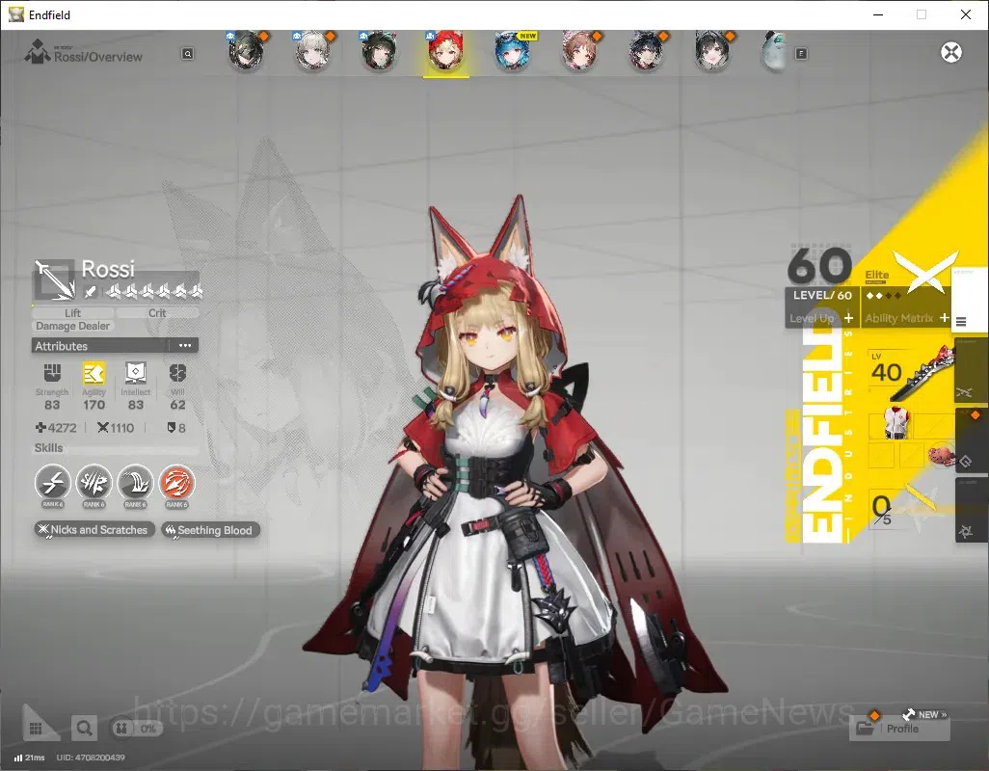Select the partially faded last operator portrait
This screenshot has width=989, height=771.
click(x=775, y=51)
